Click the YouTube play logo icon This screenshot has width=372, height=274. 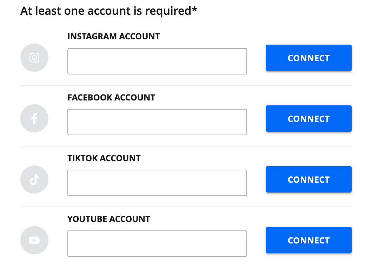pos(34,240)
